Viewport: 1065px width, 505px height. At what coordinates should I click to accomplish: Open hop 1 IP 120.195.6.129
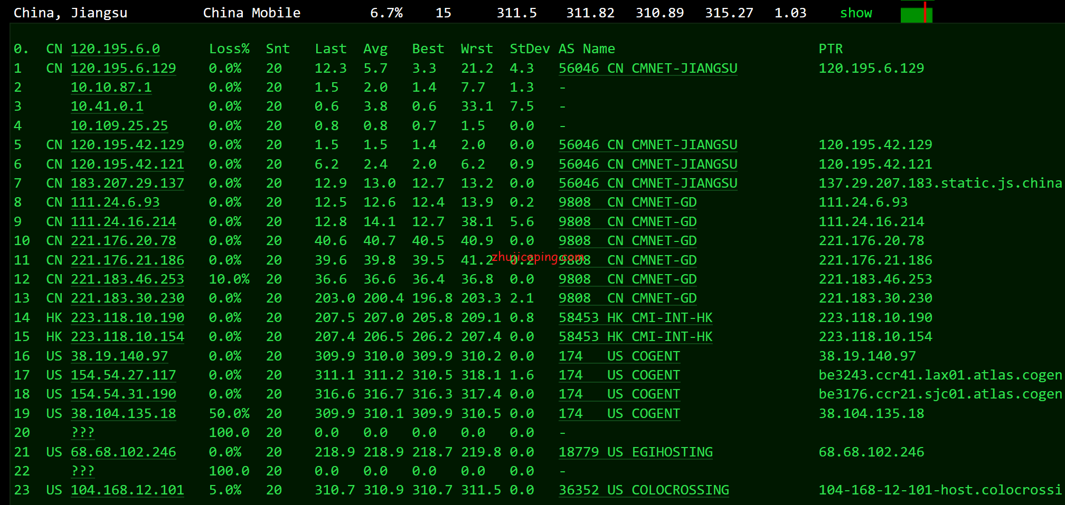[x=123, y=69]
